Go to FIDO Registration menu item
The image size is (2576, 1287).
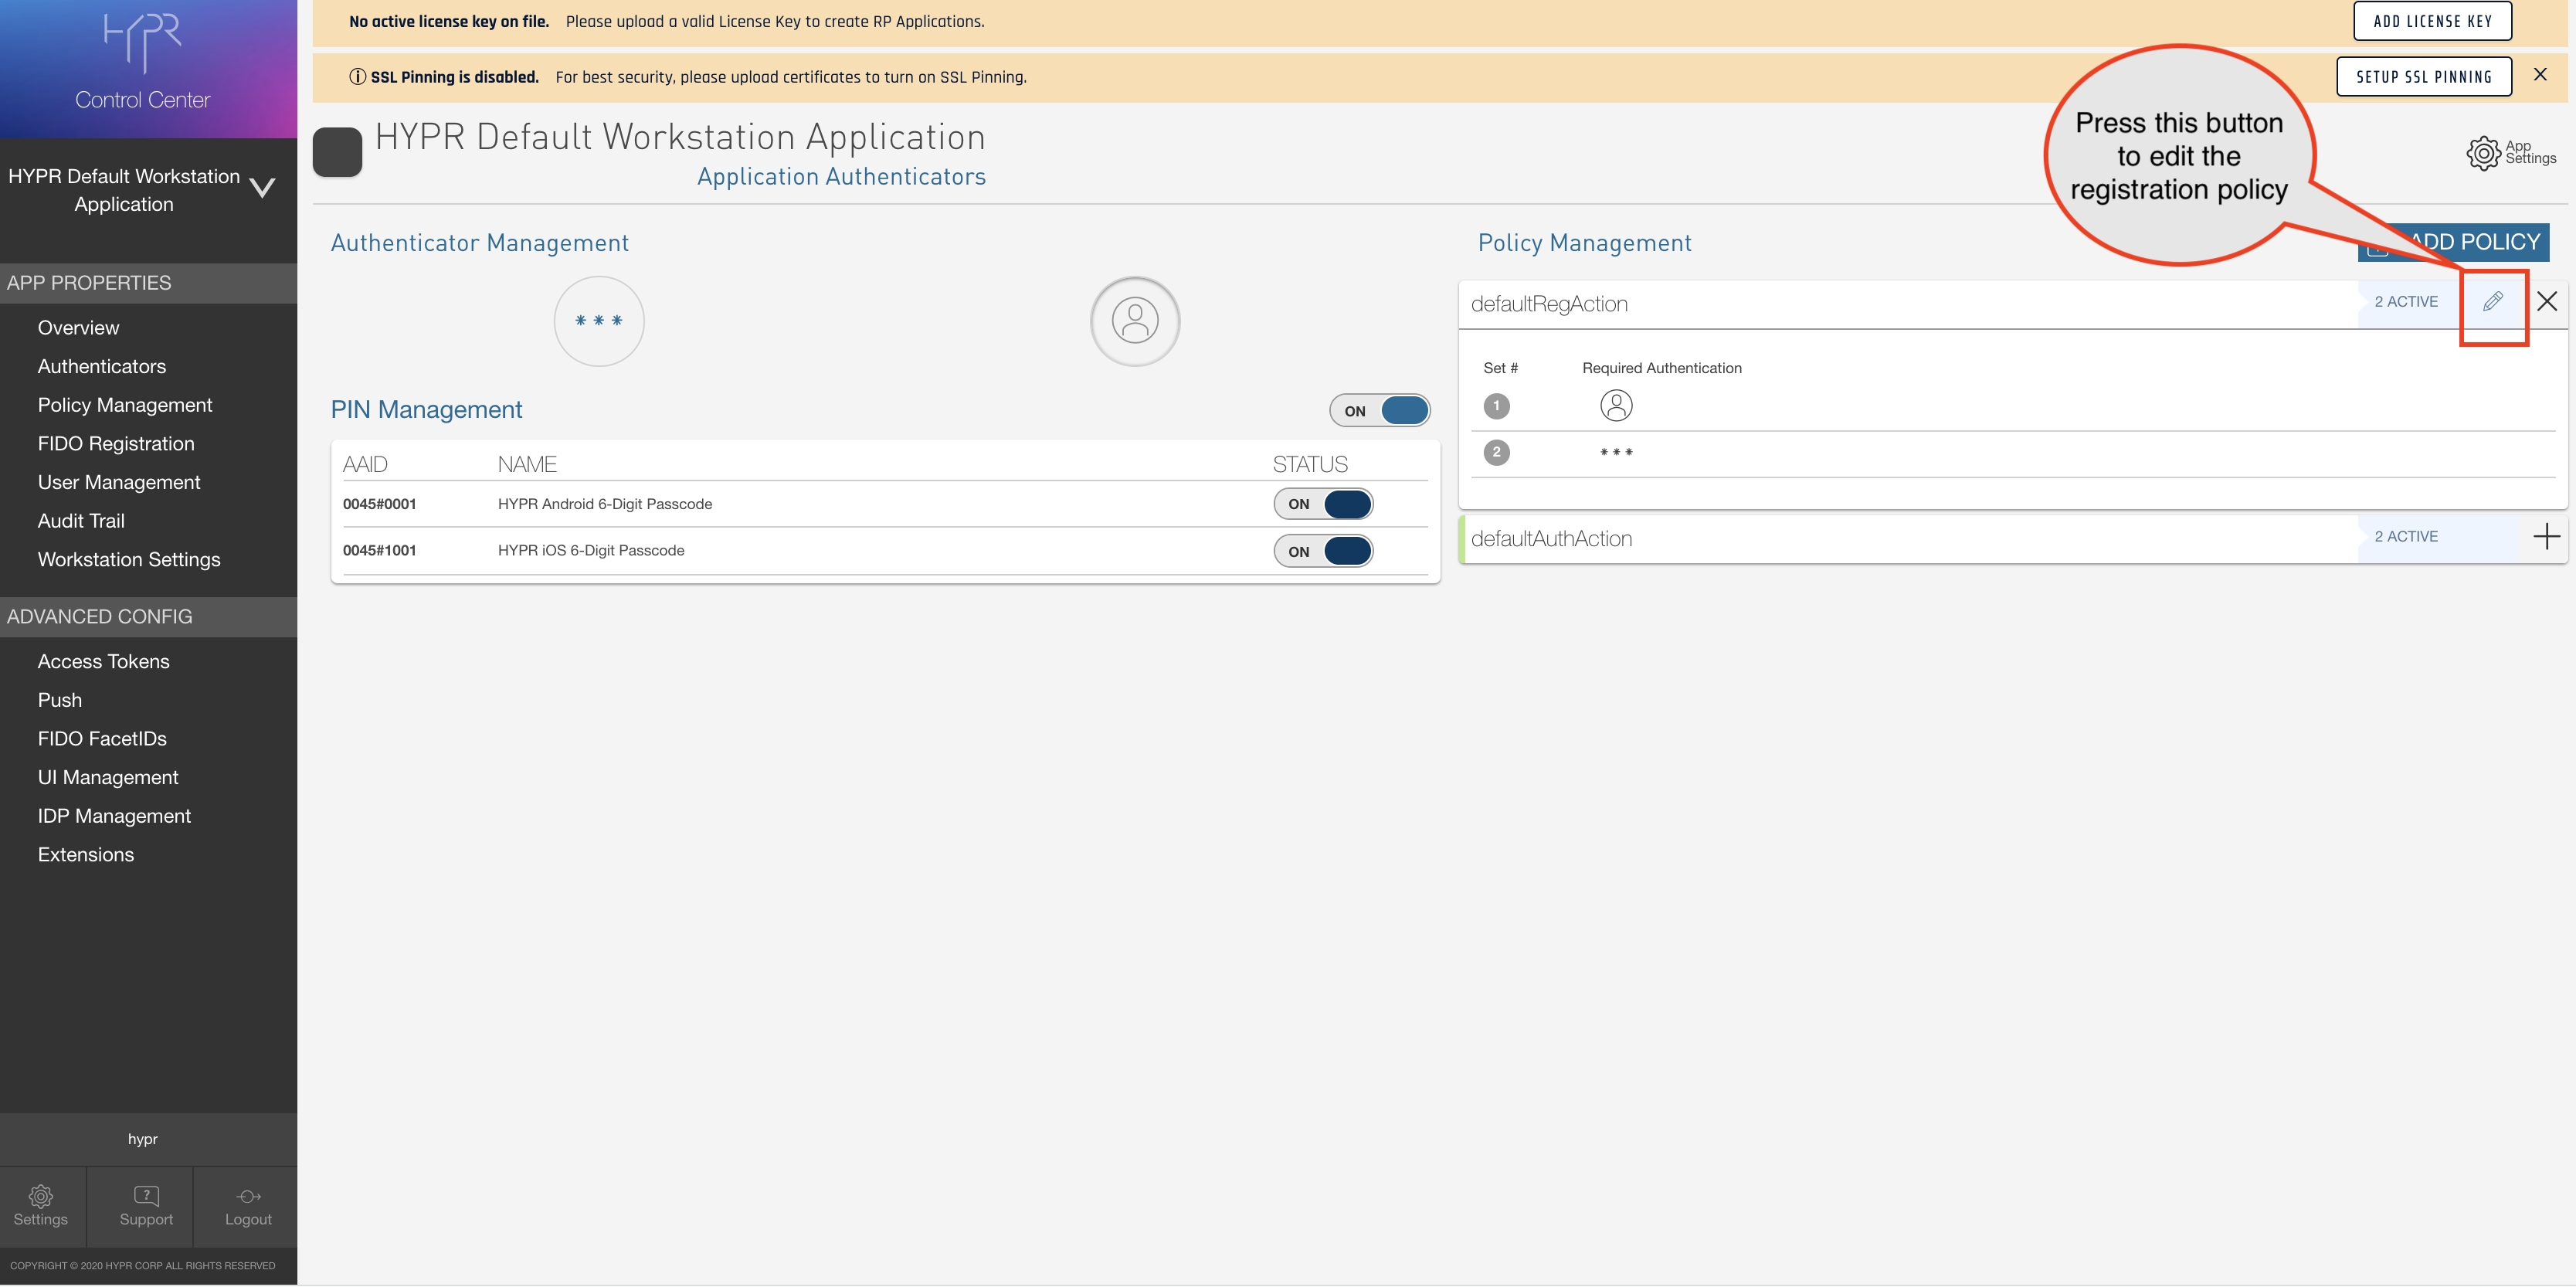tap(116, 443)
